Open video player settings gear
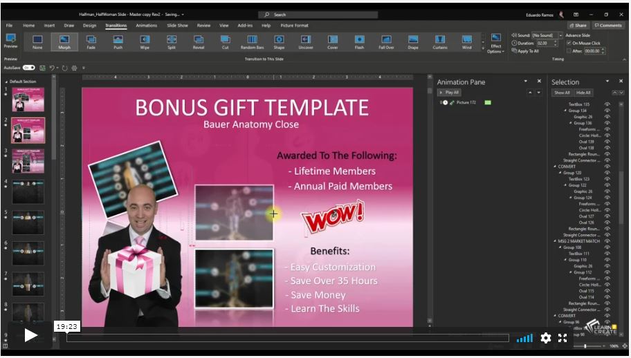631x358 pixels. 546,338
